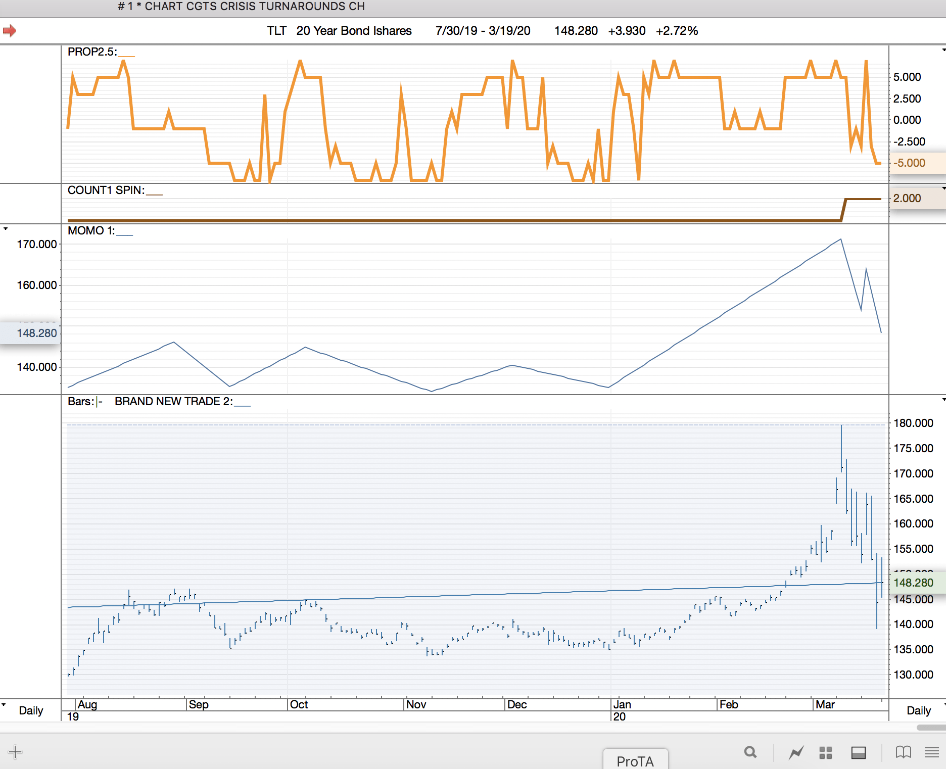
Task: Click the Mar month label on time axis
Action: click(825, 704)
